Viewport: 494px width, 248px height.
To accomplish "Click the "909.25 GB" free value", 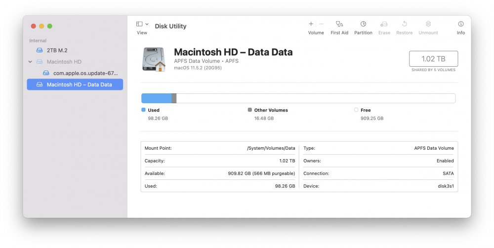I will 372,119.
